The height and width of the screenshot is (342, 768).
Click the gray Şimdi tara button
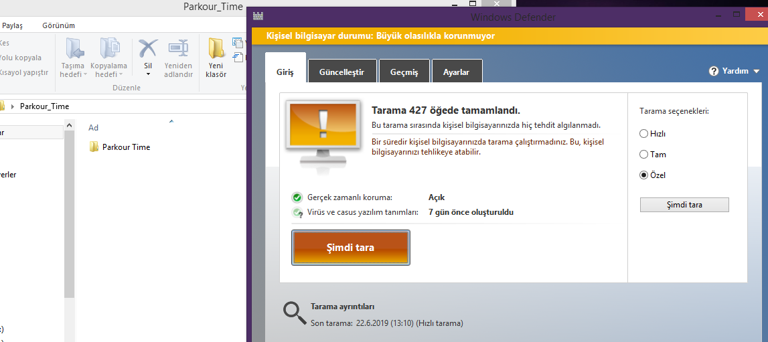[x=684, y=205]
